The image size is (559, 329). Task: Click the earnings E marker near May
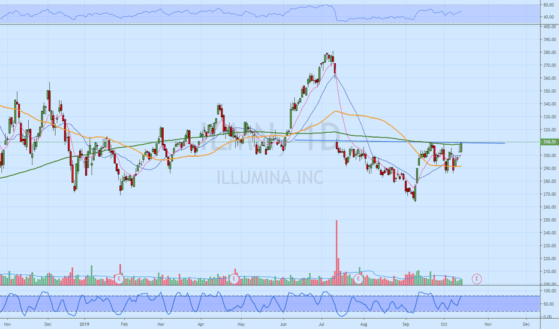coord(234,279)
